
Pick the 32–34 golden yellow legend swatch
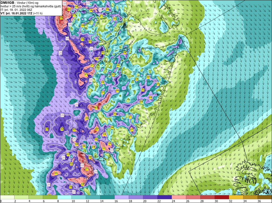(x=236, y=197)
